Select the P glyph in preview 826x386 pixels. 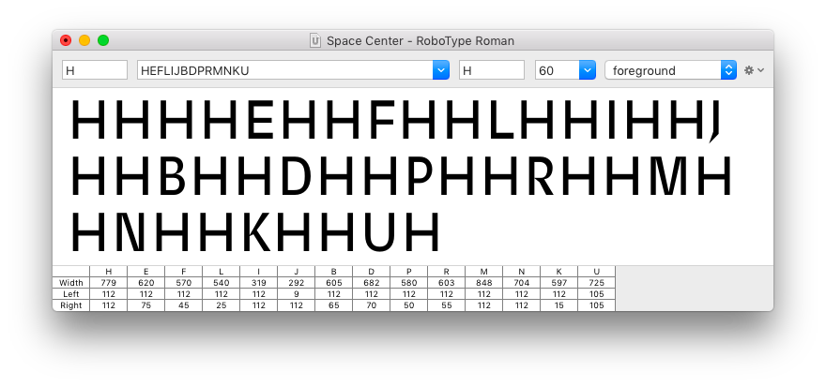[x=422, y=175]
